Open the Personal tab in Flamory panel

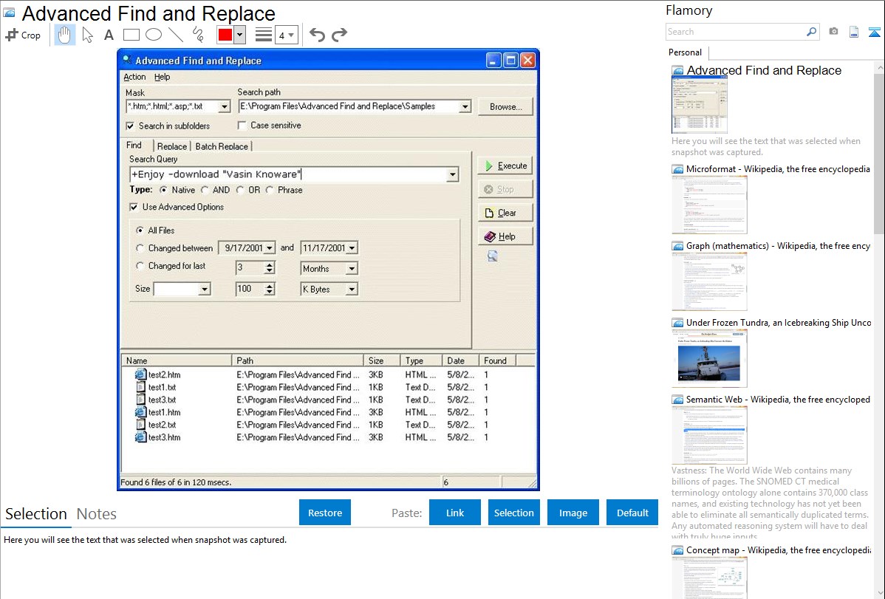[686, 52]
